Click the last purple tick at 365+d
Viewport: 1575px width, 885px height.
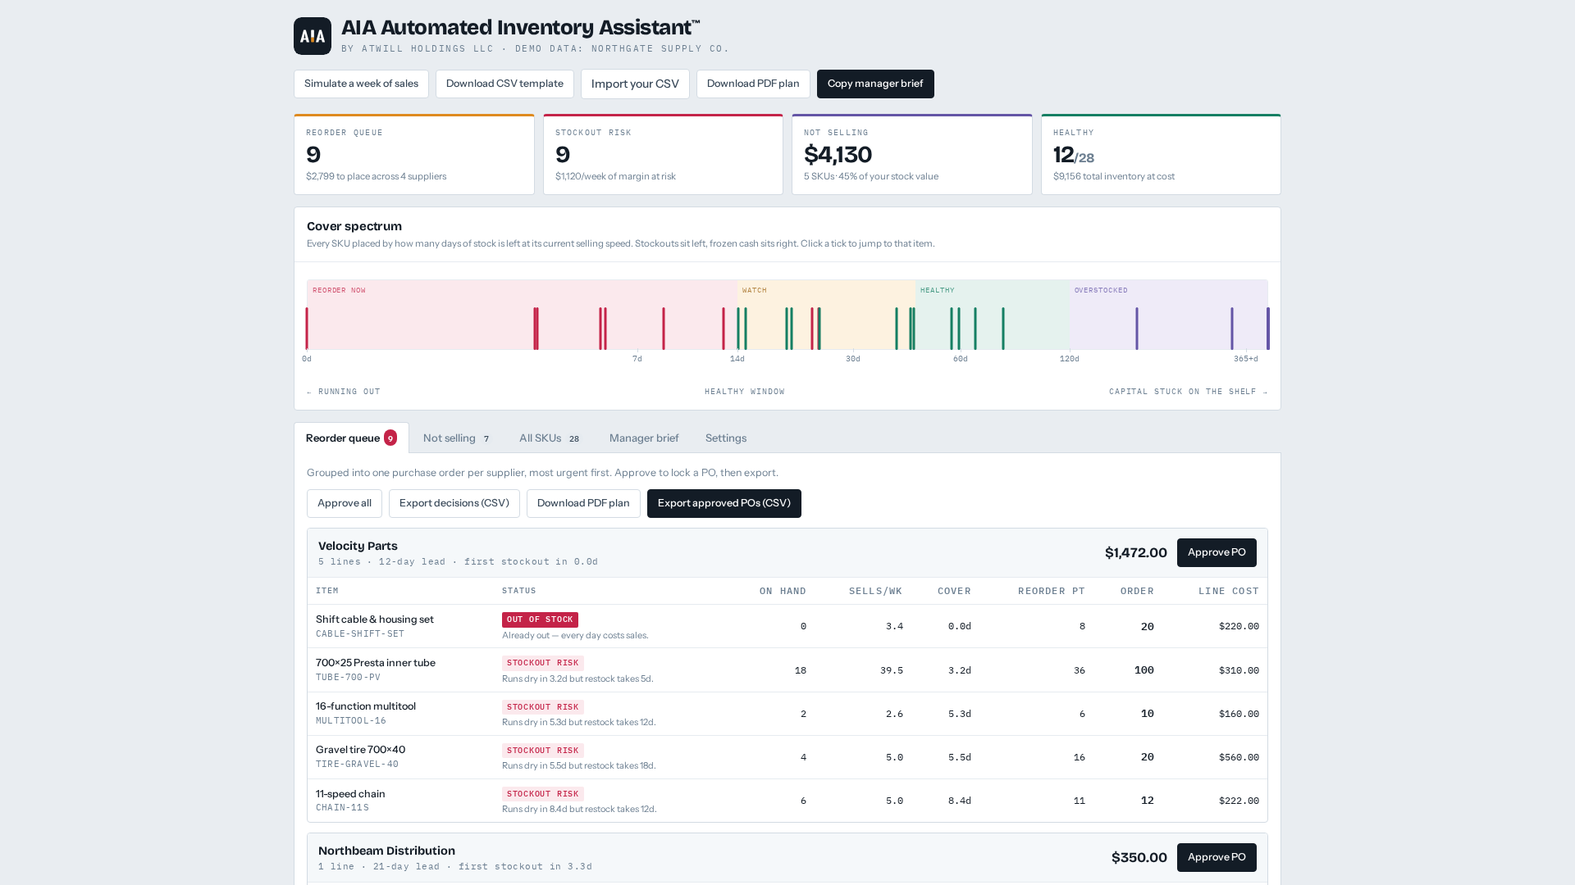click(x=1267, y=329)
